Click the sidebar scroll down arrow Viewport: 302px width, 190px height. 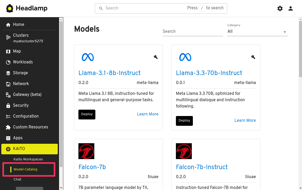pyautogui.click(x=61, y=188)
